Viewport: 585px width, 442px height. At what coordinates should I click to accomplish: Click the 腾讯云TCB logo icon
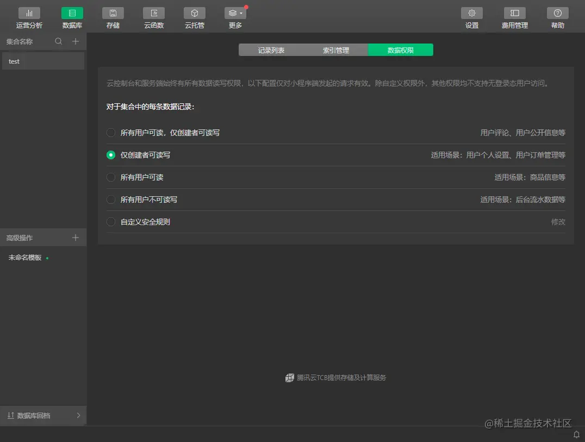pos(290,378)
